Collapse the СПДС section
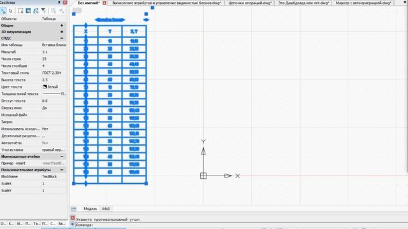408x229 pixels. tap(62, 38)
